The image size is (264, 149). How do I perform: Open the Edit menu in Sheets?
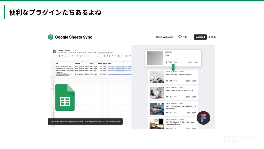pyautogui.click(x=62, y=53)
